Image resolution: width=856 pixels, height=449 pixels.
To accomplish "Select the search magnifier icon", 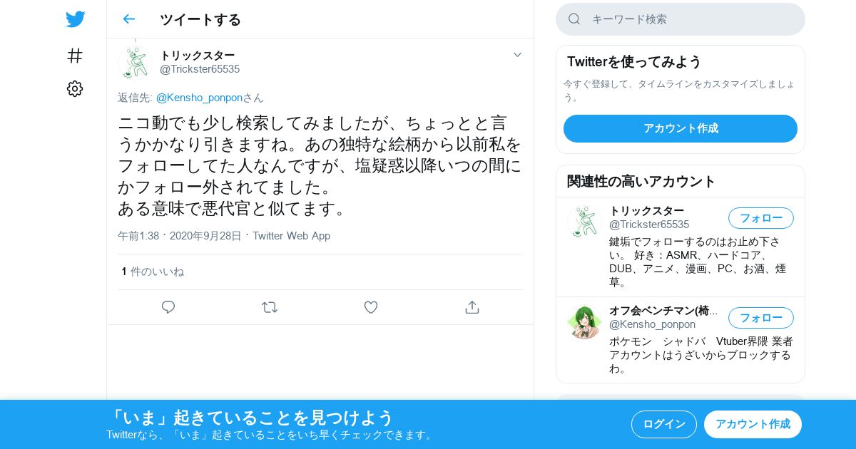I will coord(574,19).
